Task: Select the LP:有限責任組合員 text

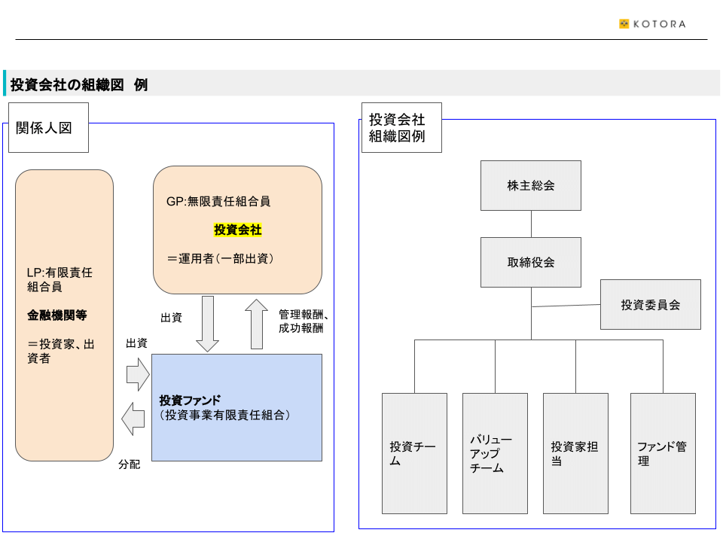Action: (x=60, y=279)
